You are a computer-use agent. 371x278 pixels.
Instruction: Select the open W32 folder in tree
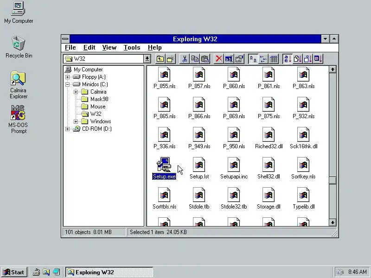coord(91,114)
